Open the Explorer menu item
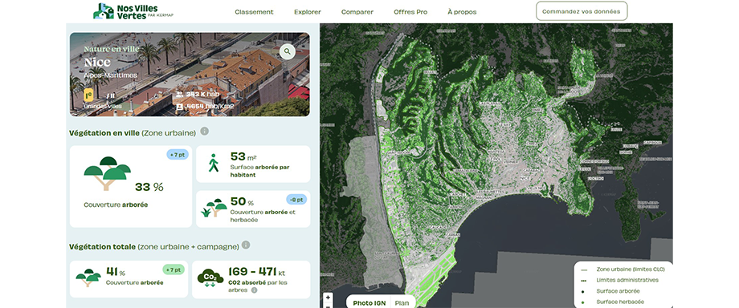This screenshot has height=308, width=739. click(308, 12)
